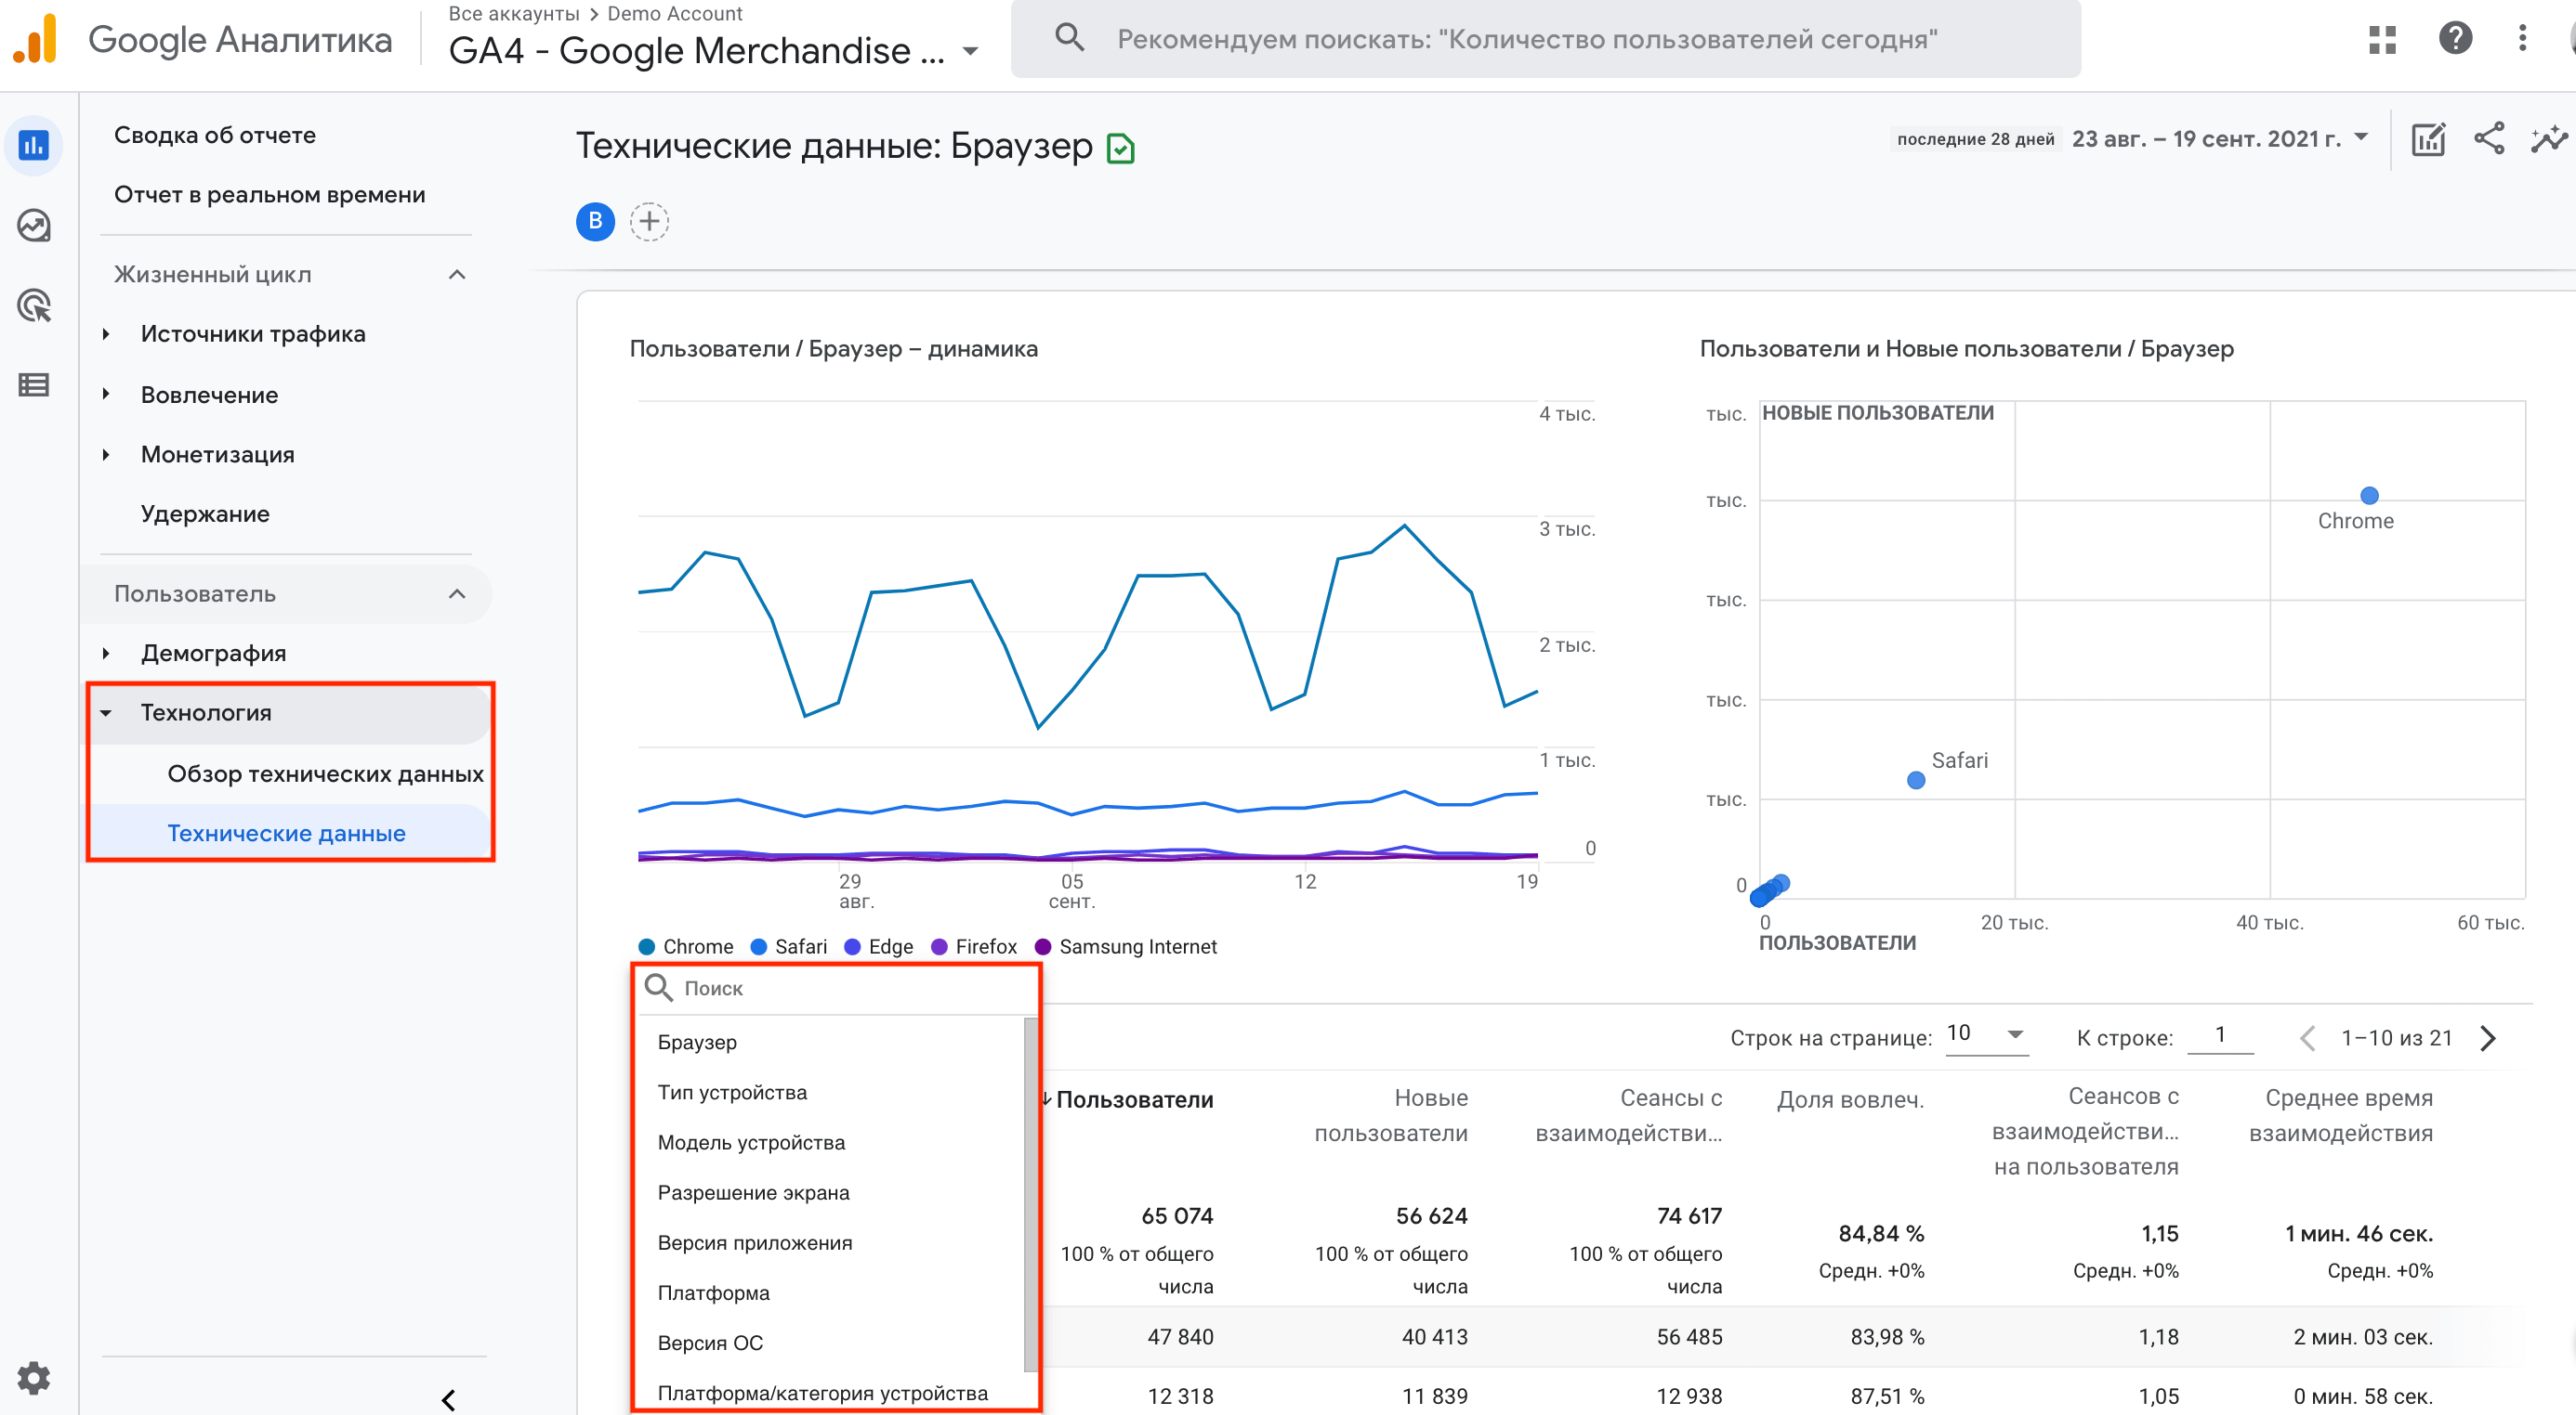The image size is (2576, 1415).
Task: Click the dimension list scrollbar
Action: (x=1030, y=1193)
